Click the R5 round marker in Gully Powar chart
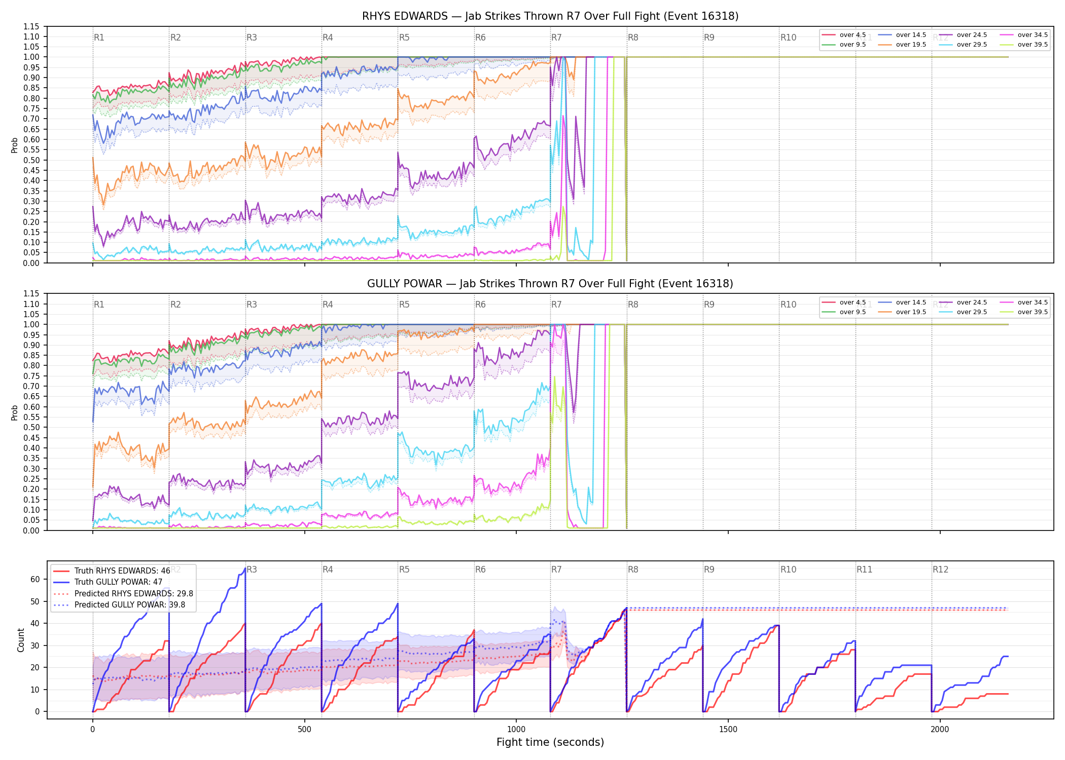Viewport: 1065px width, 760px height. click(404, 305)
